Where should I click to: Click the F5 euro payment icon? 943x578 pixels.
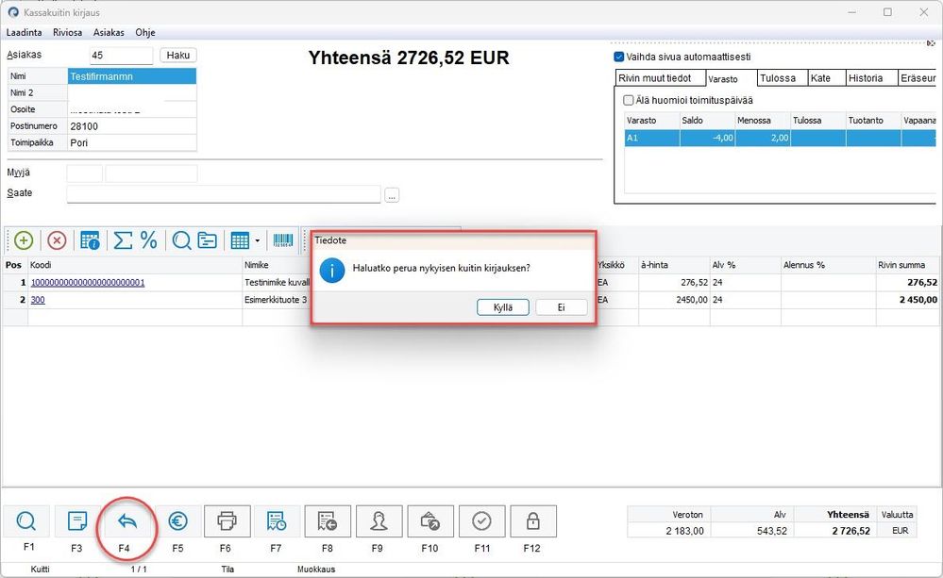pos(177,521)
